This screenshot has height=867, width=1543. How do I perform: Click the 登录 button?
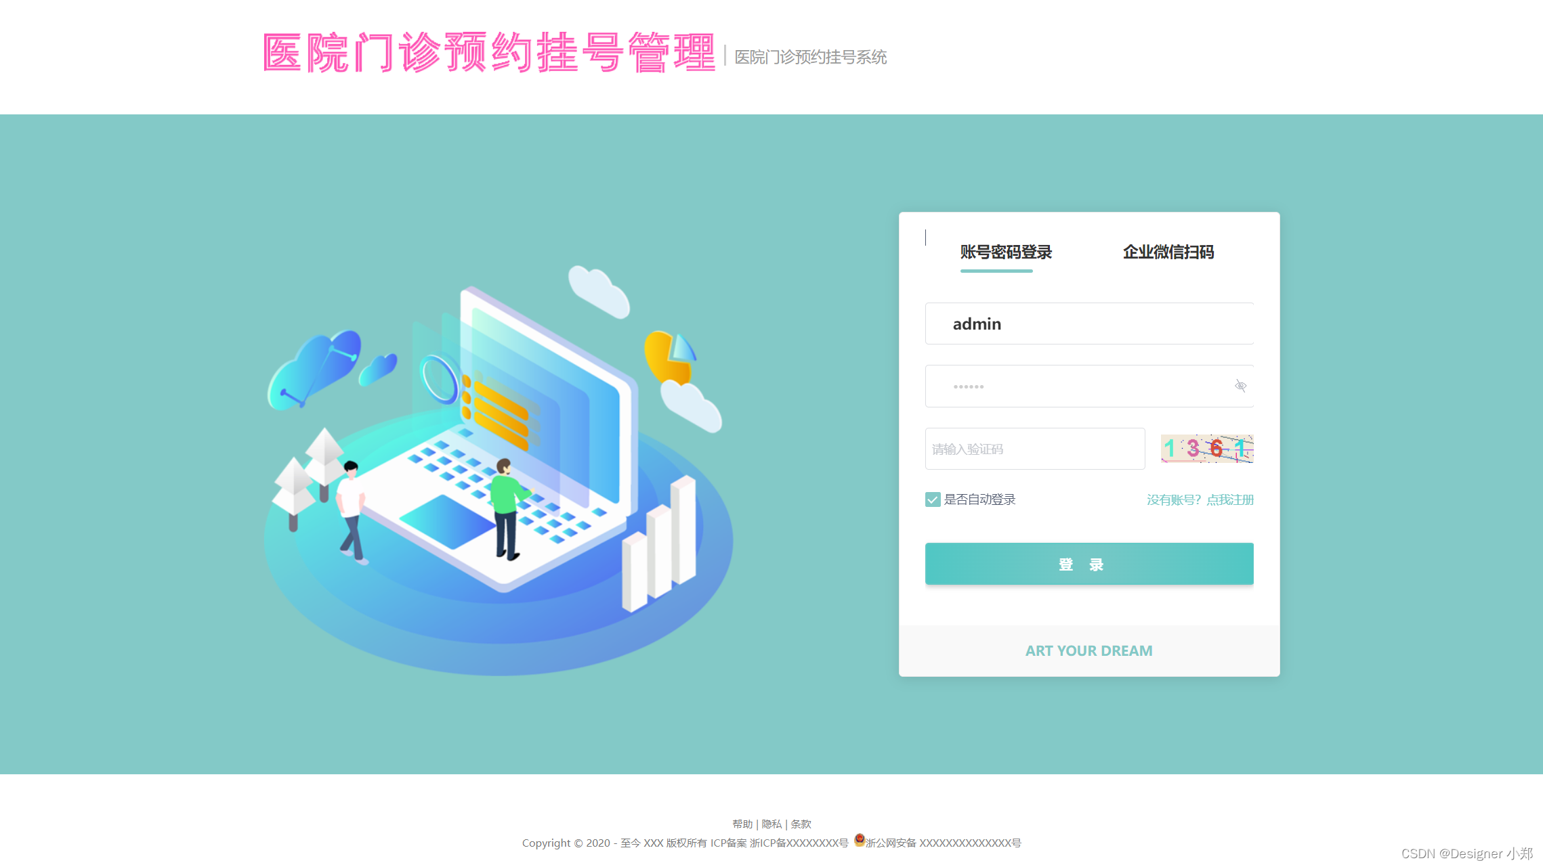coord(1088,563)
